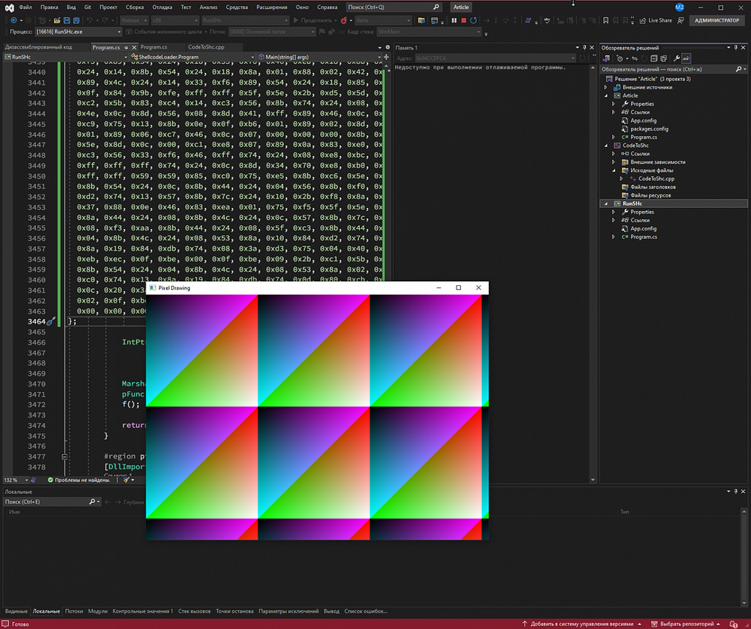
Task: Click the Show All Files icon
Action: tap(663, 59)
